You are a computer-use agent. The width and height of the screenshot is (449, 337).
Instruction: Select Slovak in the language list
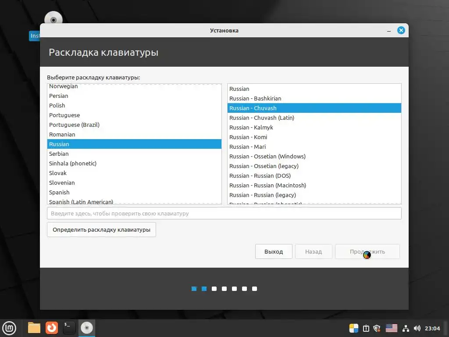134,173
